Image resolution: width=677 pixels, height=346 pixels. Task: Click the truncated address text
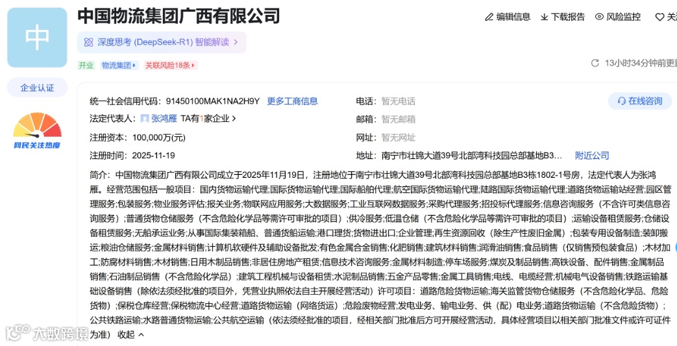(x=472, y=156)
